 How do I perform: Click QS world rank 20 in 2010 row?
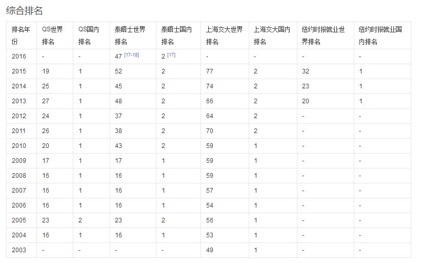click(x=46, y=146)
